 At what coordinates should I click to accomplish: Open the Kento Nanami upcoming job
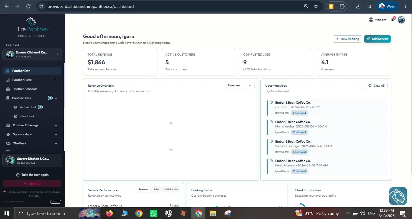tap(326, 166)
